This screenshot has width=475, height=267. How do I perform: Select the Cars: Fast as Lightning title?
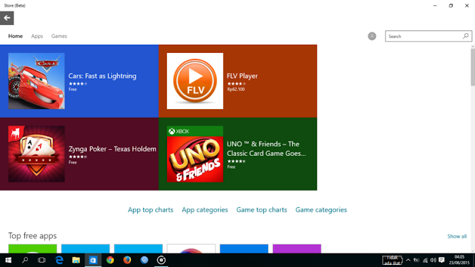pos(102,76)
